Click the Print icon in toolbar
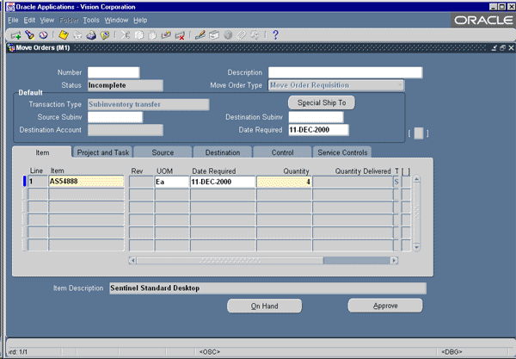 (90, 35)
